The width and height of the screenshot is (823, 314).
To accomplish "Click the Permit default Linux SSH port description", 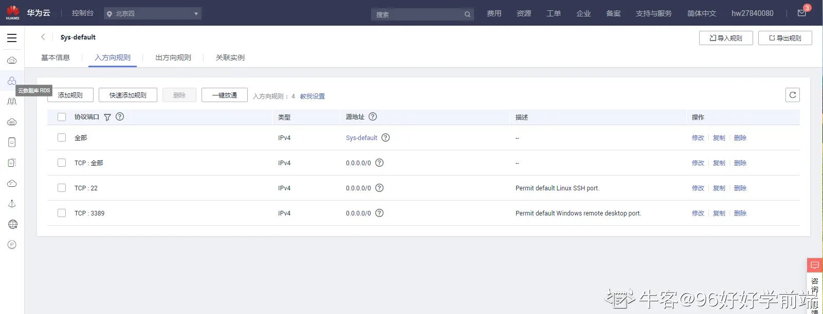I will tap(557, 188).
